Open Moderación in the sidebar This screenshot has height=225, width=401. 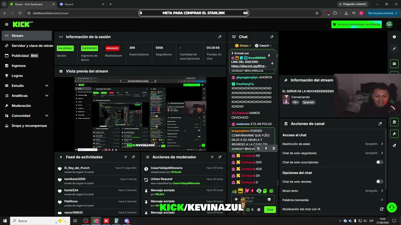click(x=27, y=106)
